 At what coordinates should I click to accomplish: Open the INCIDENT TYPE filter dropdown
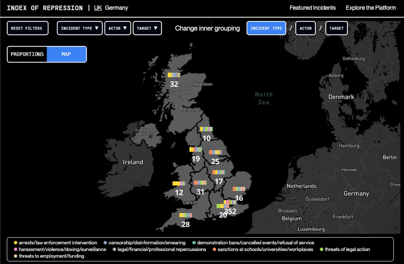point(79,28)
